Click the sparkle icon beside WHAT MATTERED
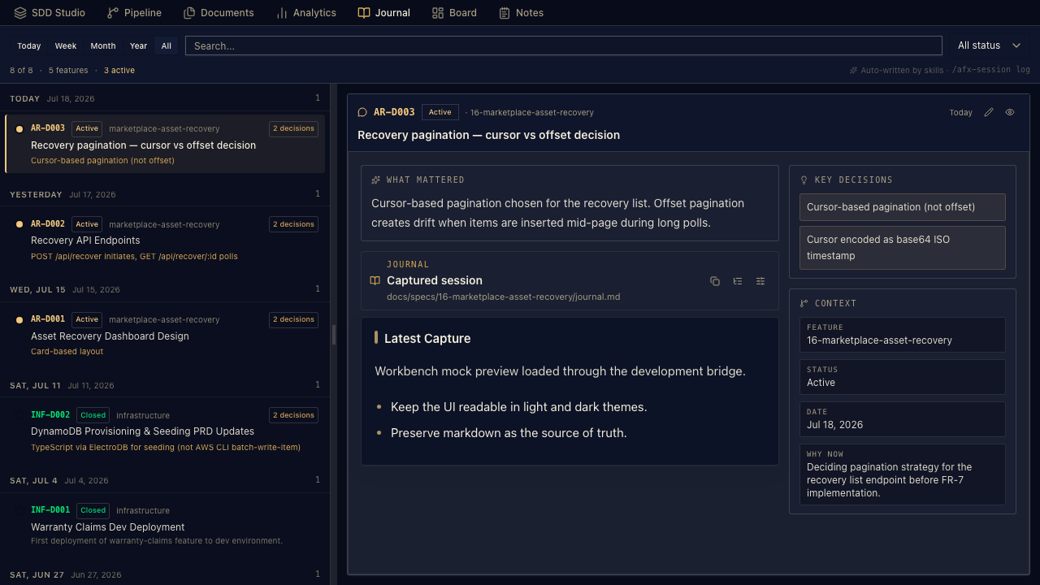The image size is (1040, 585). pos(375,180)
